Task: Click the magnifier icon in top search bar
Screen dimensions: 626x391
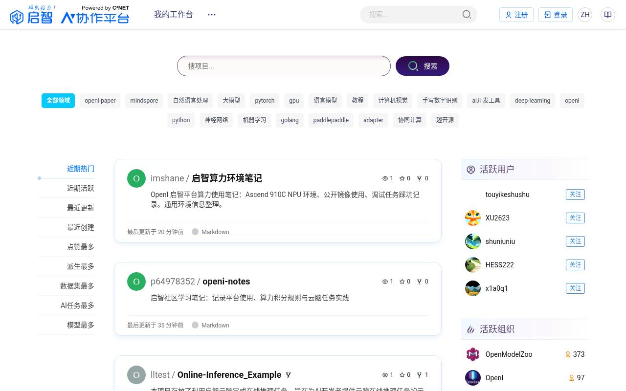Action: pos(467,15)
